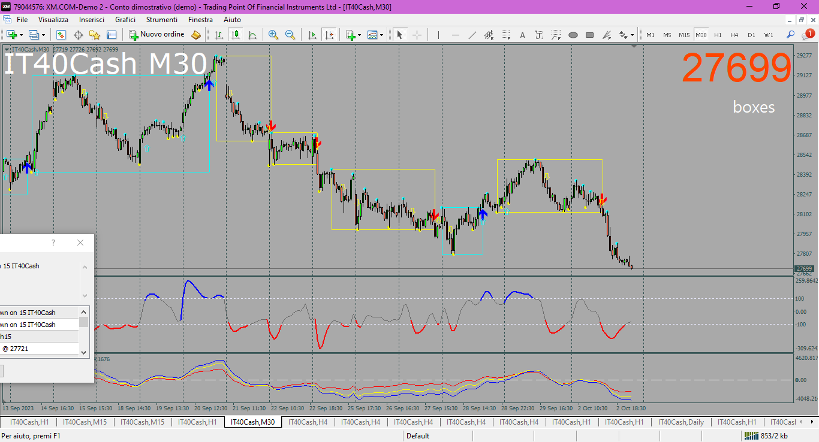Switch to M15 timeframe
The width and height of the screenshot is (819, 442).
(x=684, y=35)
